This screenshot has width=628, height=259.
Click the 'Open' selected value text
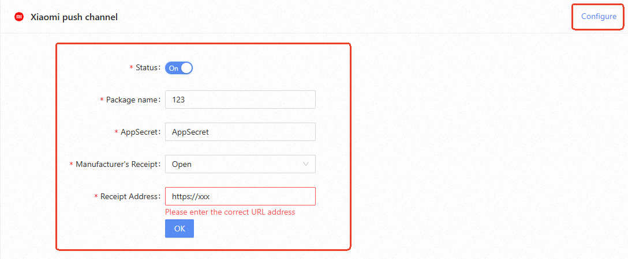(182, 164)
